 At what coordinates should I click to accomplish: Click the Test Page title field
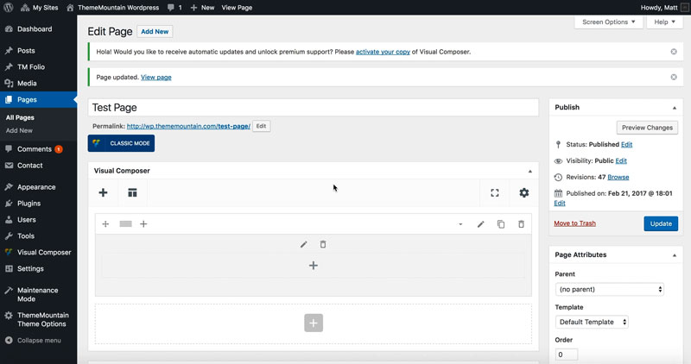(x=313, y=108)
